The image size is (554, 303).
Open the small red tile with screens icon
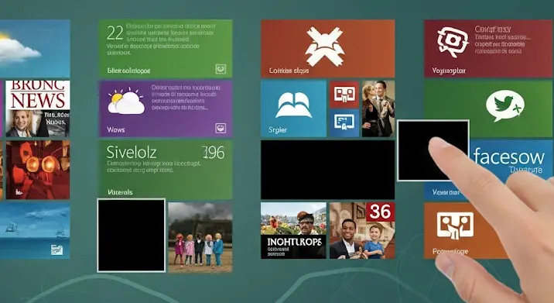pyautogui.click(x=344, y=95)
